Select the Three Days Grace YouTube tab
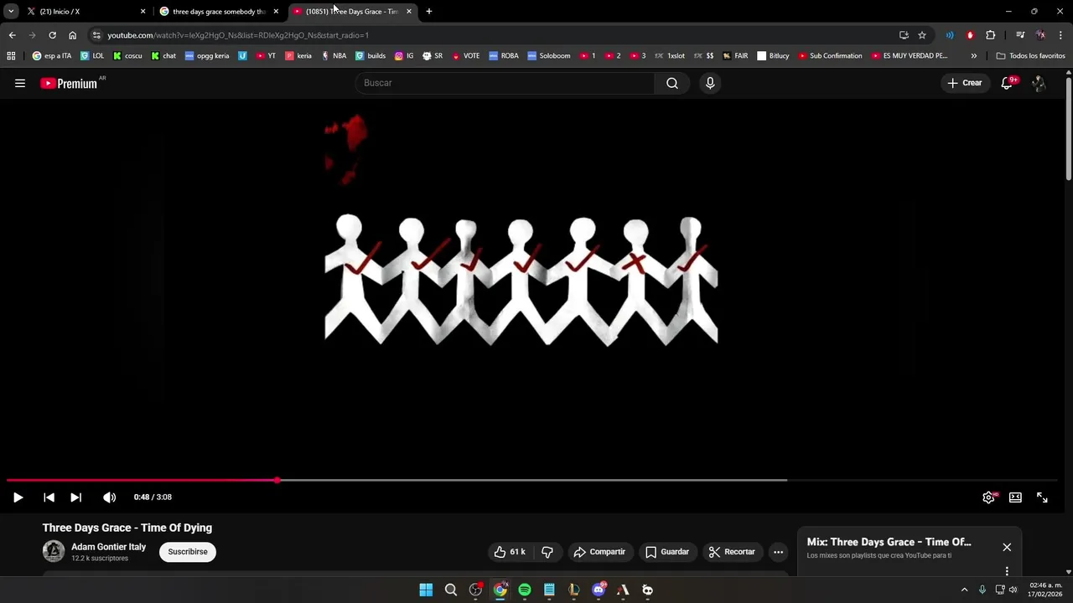Screen dimensions: 1073x603 (353, 12)
